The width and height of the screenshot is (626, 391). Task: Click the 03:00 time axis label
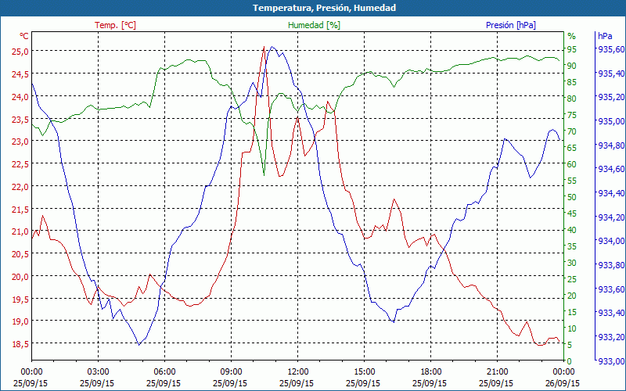point(98,371)
